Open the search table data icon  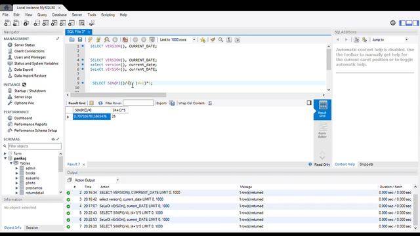click(x=81, y=23)
